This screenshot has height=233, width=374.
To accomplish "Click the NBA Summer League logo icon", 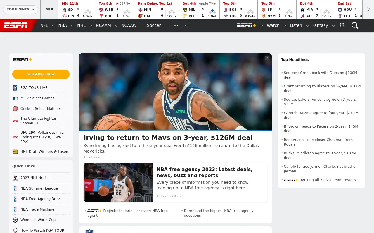I will coord(15,188).
